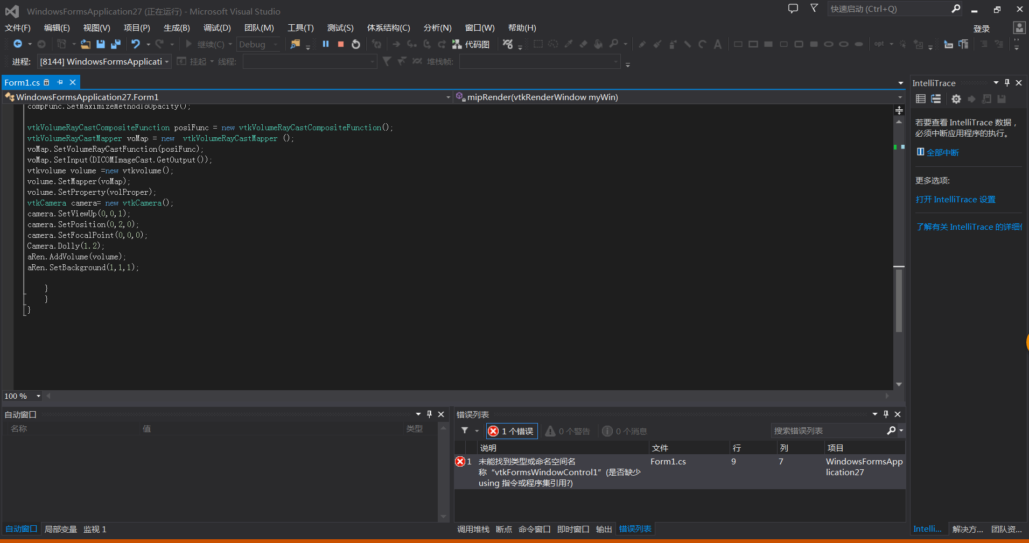Switch to the 调用堆栈 tab
The image size is (1029, 543).
[x=473, y=529]
